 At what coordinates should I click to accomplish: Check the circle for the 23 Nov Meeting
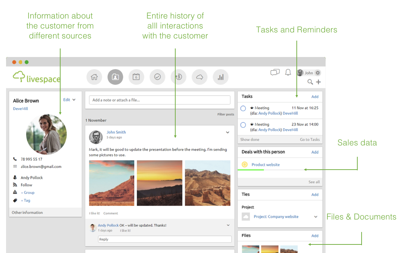243,124
